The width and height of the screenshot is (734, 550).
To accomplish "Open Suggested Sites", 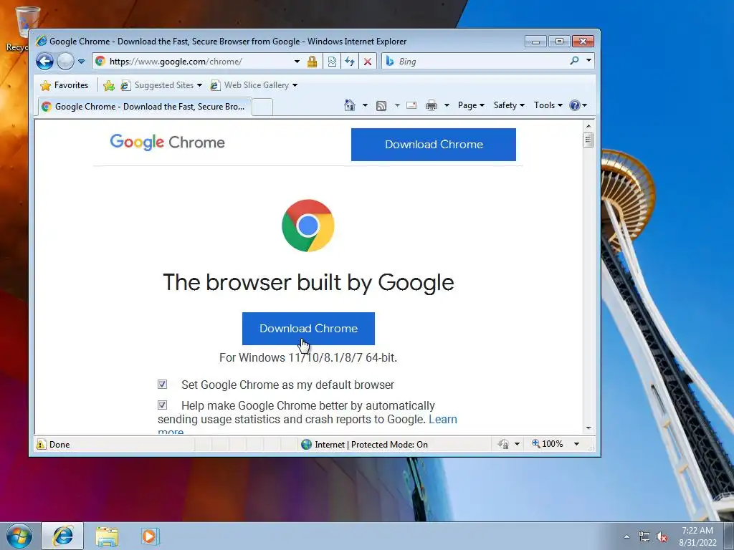I will tap(161, 85).
